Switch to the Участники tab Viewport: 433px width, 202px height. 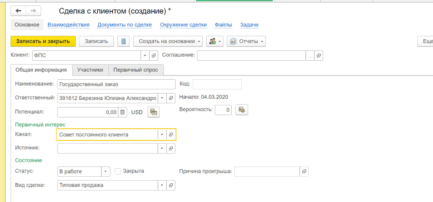(x=90, y=70)
